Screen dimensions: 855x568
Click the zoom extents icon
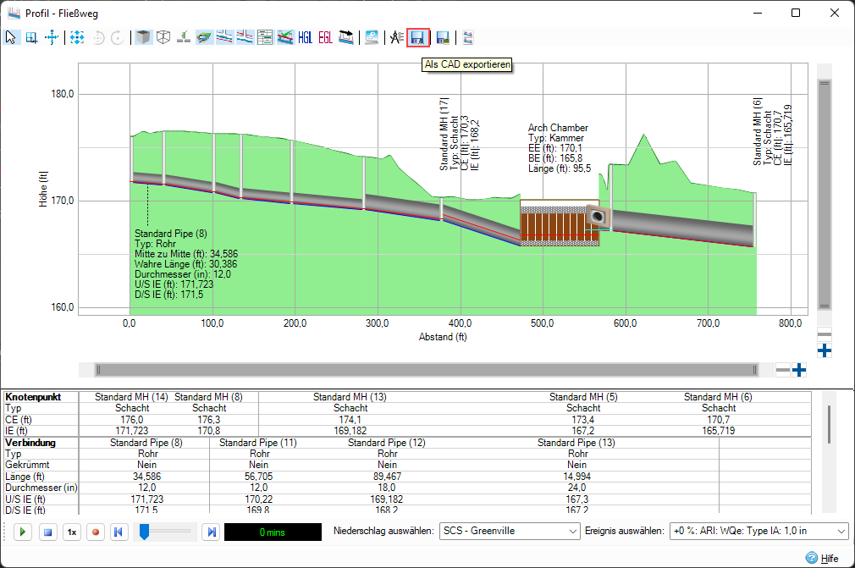pos(77,37)
